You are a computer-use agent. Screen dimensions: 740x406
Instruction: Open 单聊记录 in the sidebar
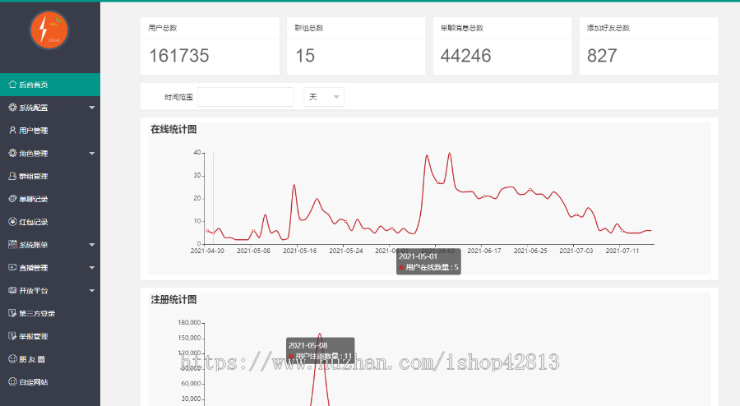(x=50, y=199)
